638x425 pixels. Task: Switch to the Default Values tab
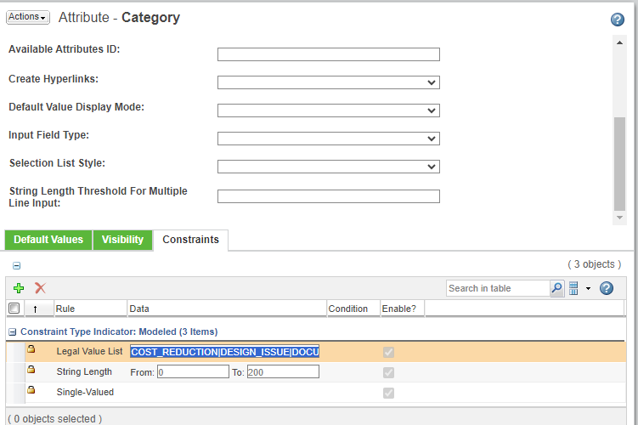coord(48,240)
